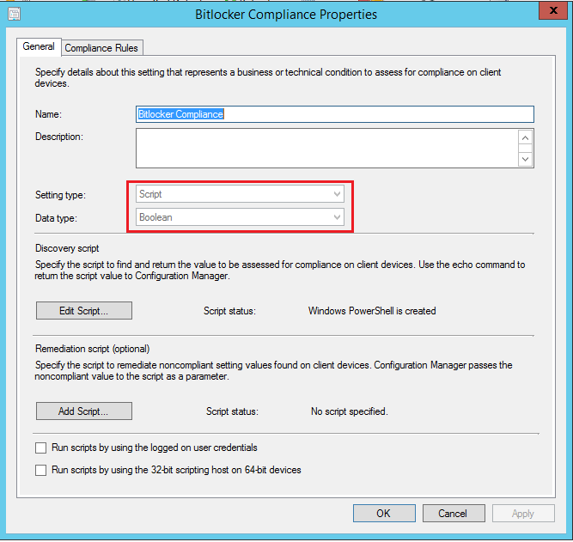Click the dialog icon in title bar
573x542 pixels.
click(x=15, y=15)
